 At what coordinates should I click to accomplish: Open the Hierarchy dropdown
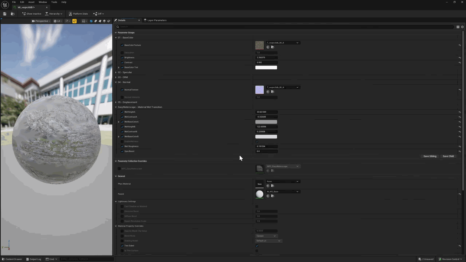coord(54,14)
